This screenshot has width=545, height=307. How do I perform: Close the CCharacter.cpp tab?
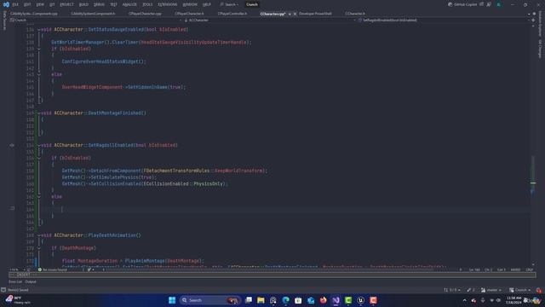click(295, 14)
